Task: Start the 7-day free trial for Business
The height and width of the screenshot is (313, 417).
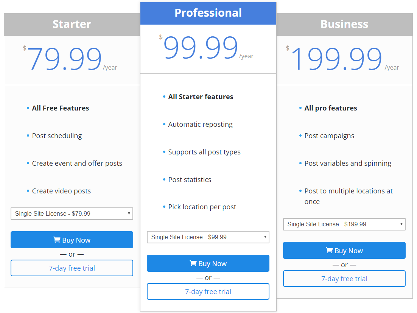Action: point(344,279)
